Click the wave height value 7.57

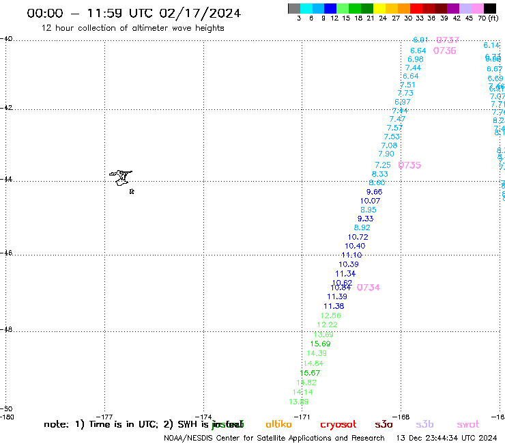(x=394, y=128)
